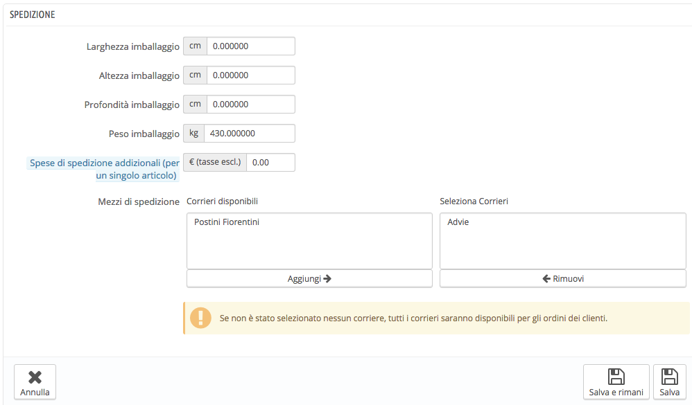Click the carrier availability warning message text
The image size is (692, 405).
413,318
